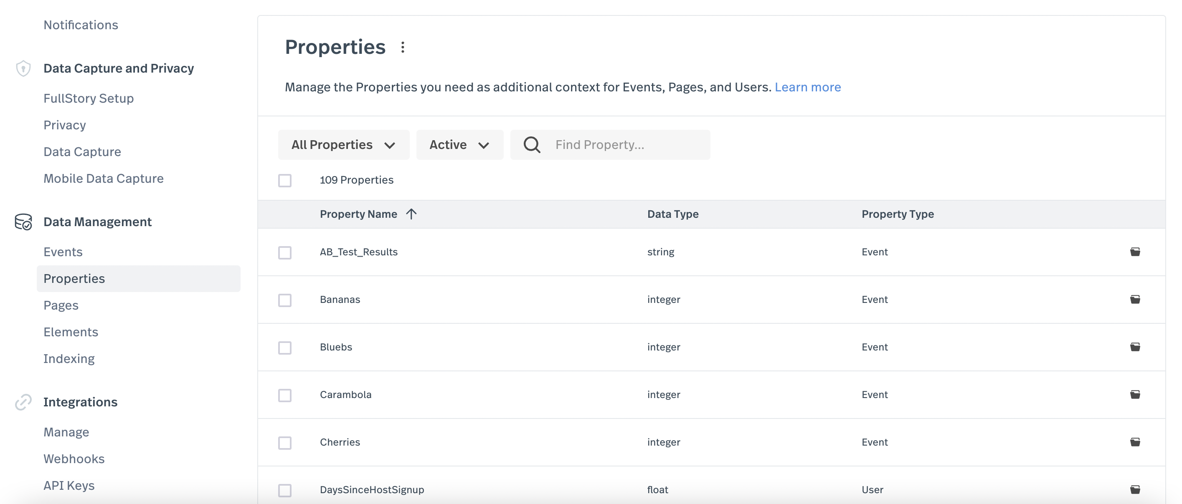The height and width of the screenshot is (504, 1182).
Task: Open FullStory Setup page
Action: click(x=89, y=98)
